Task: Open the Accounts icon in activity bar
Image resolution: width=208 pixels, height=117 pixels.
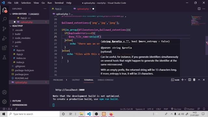Action: (4, 92)
